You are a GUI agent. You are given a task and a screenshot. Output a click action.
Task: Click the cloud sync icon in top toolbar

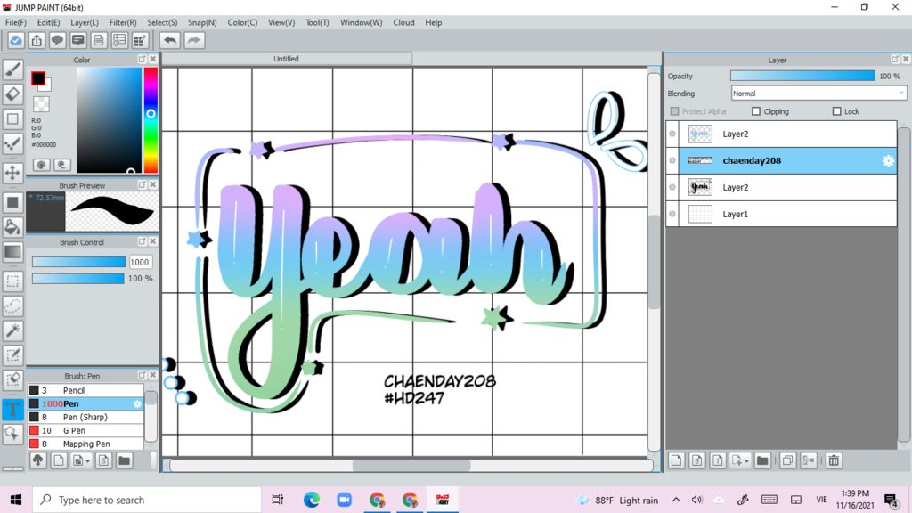point(16,40)
